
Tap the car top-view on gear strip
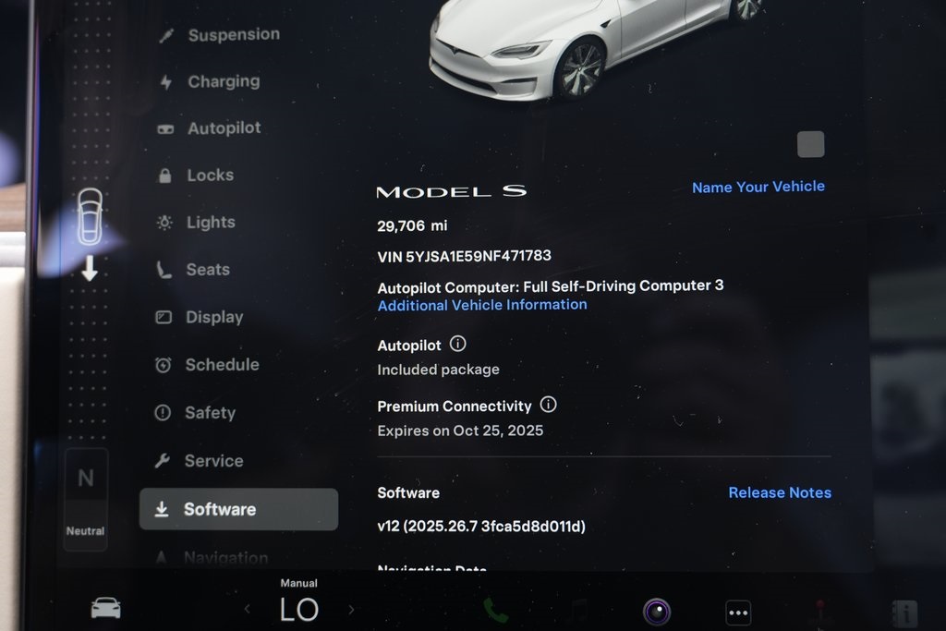(x=90, y=216)
